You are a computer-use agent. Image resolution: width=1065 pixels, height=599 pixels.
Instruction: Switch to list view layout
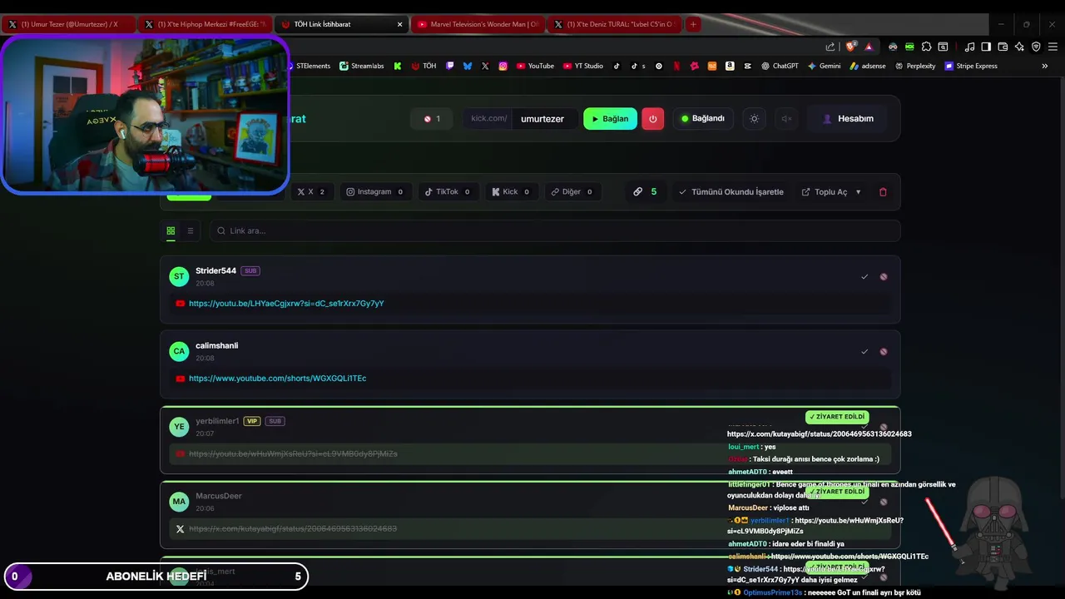pos(190,230)
